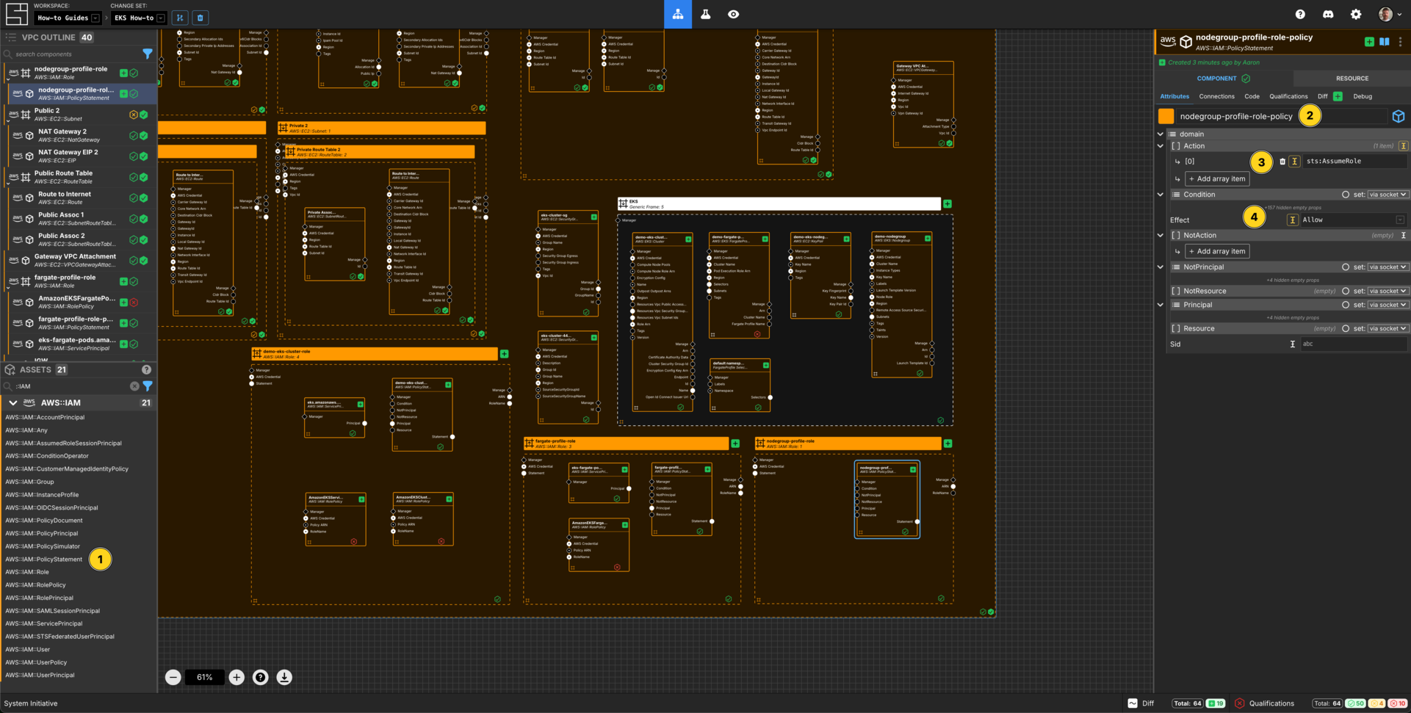Click NAT Gateway 2 resource status icon
1411x713 pixels.
point(144,136)
